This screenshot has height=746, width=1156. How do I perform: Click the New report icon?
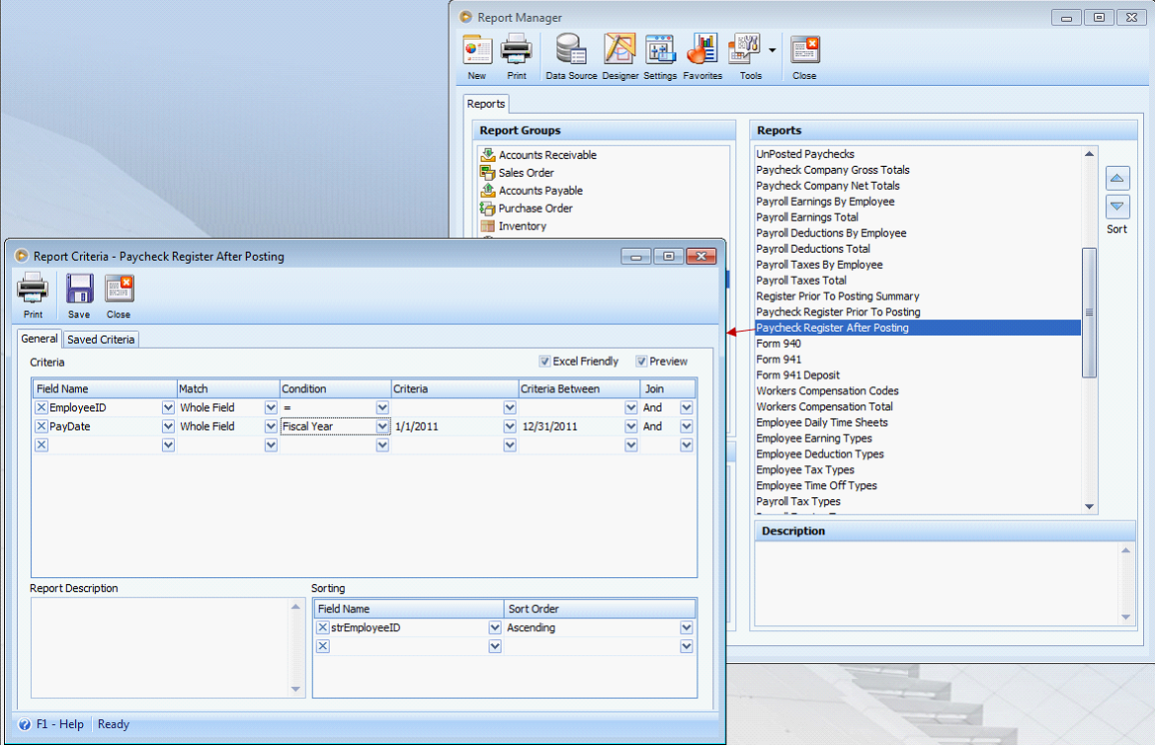pos(477,50)
